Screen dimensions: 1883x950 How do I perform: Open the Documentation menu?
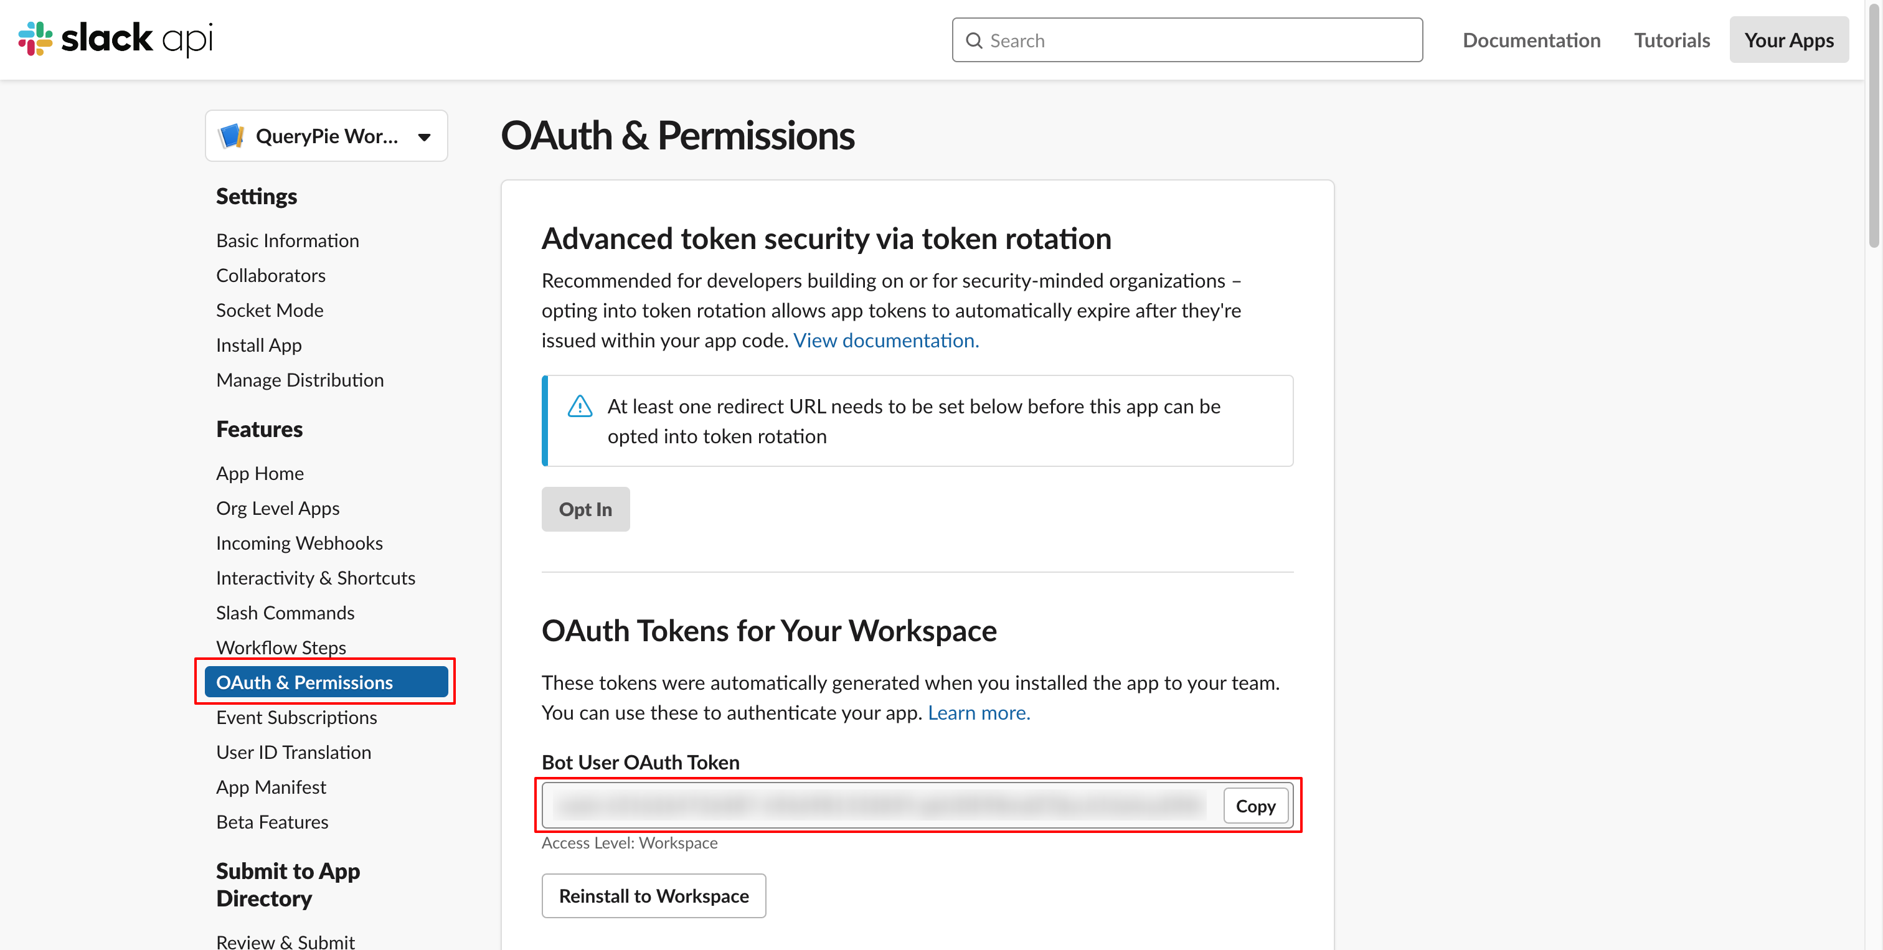tap(1531, 40)
